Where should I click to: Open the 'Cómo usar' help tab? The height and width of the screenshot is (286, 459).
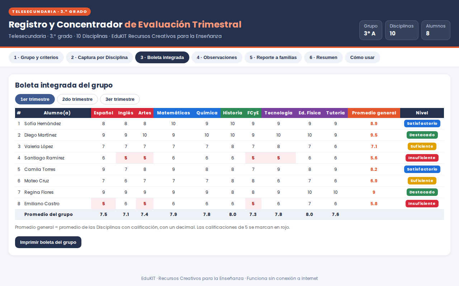pyautogui.click(x=363, y=58)
